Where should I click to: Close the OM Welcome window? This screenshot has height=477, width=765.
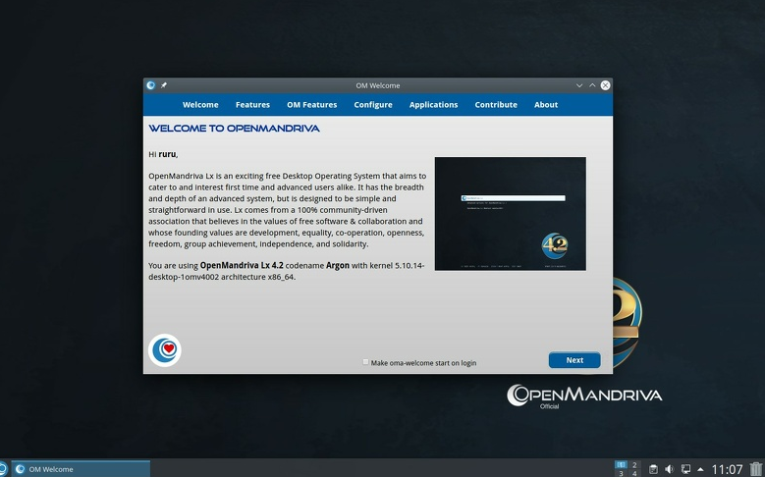(605, 85)
